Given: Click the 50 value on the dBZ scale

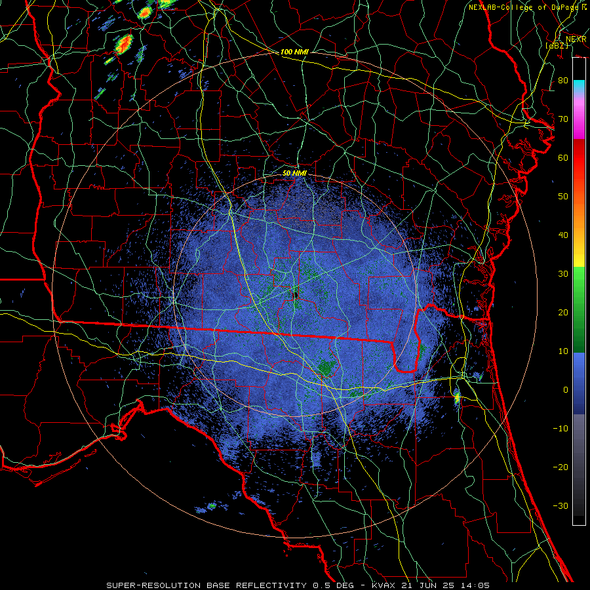Looking at the screenshot, I should click(x=563, y=197).
